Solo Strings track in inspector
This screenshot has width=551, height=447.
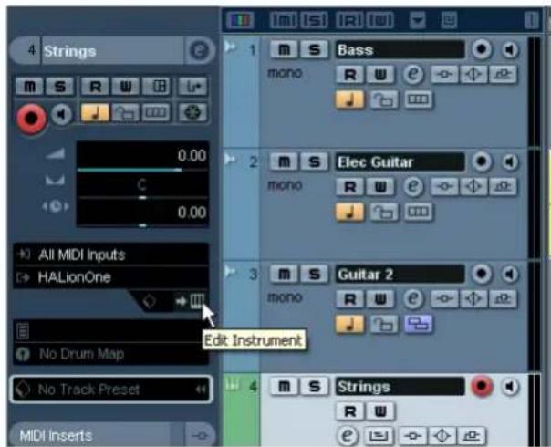point(60,86)
